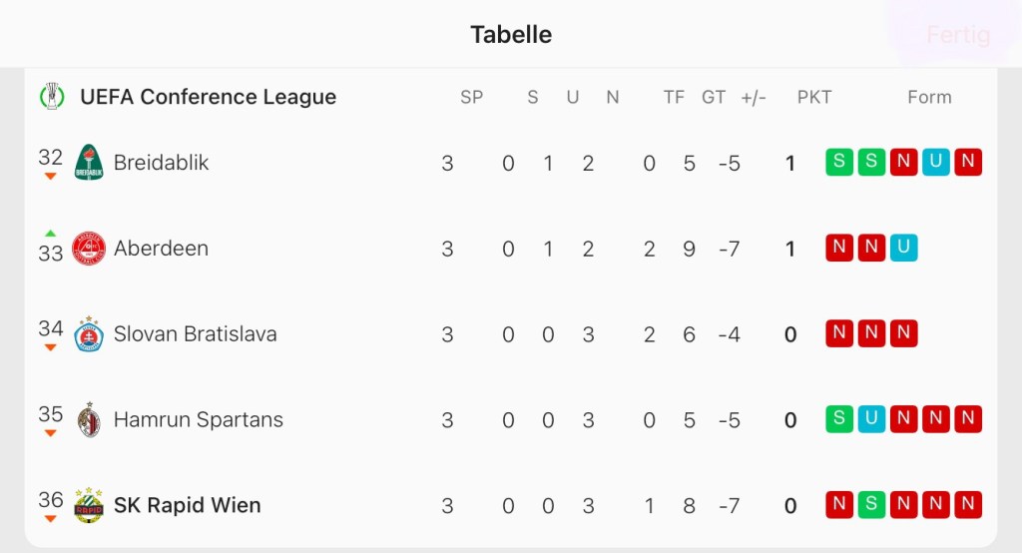Tap Breidablik's first green S form badge
The image size is (1022, 553).
839,162
